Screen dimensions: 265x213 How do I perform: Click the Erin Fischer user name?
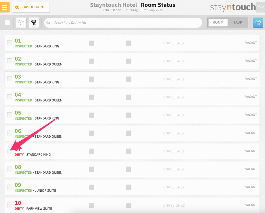112,10
